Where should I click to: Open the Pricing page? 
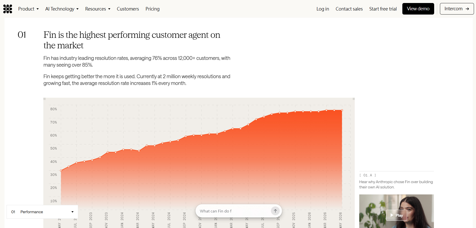153,9
